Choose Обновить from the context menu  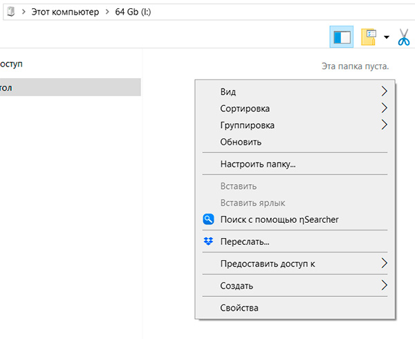pyautogui.click(x=241, y=142)
